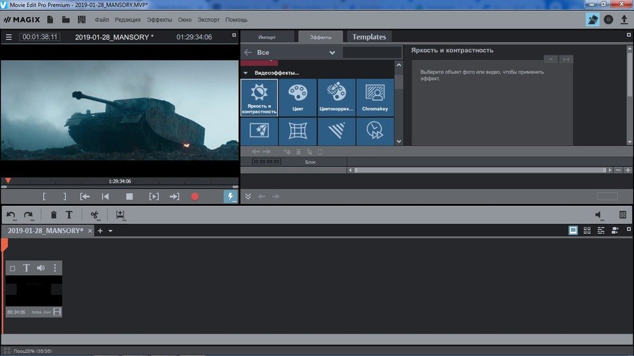Toggle the lightning performance button
Screen dimensions: 634x356
[x=231, y=196]
